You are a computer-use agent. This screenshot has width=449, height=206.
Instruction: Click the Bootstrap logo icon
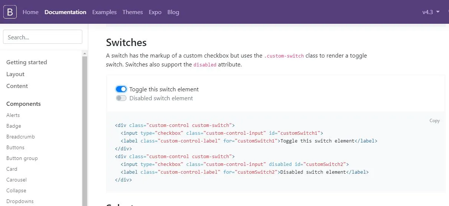(x=10, y=12)
